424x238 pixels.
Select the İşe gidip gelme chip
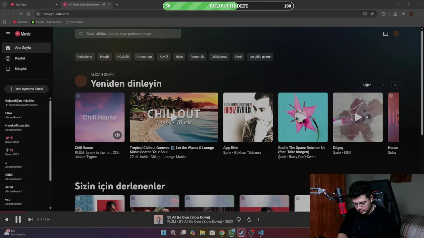260,57
